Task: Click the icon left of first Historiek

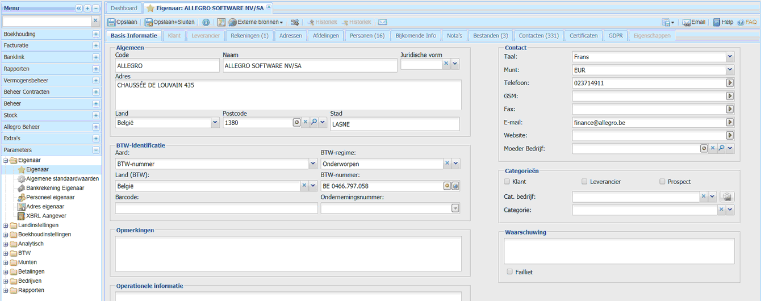Action: 311,22
